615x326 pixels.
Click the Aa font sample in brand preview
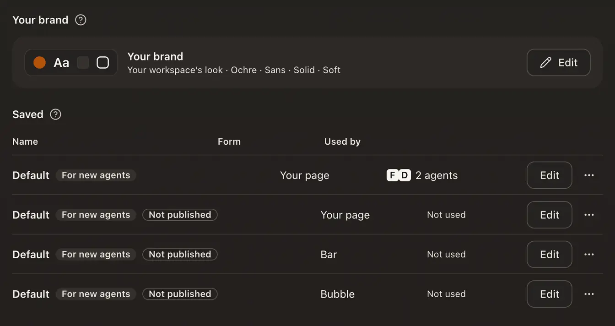(61, 63)
